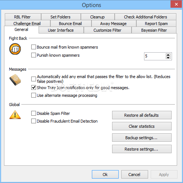The height and width of the screenshot is (183, 183).
Task: Click the Fight Back section heading
Action: coord(18,38)
